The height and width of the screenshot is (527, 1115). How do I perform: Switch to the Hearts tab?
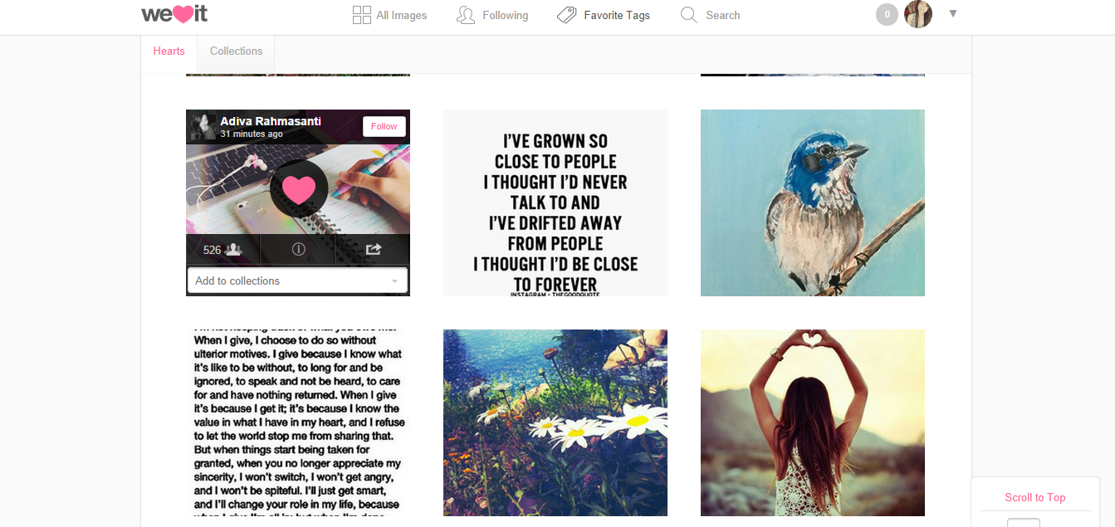(x=169, y=51)
